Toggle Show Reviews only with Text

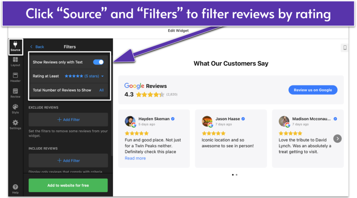click(x=98, y=62)
